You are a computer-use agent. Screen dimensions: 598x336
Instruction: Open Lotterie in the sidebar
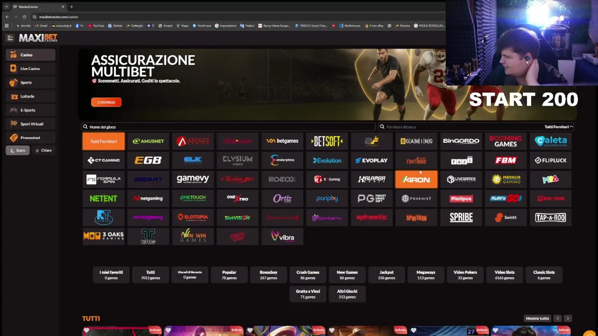(30, 96)
